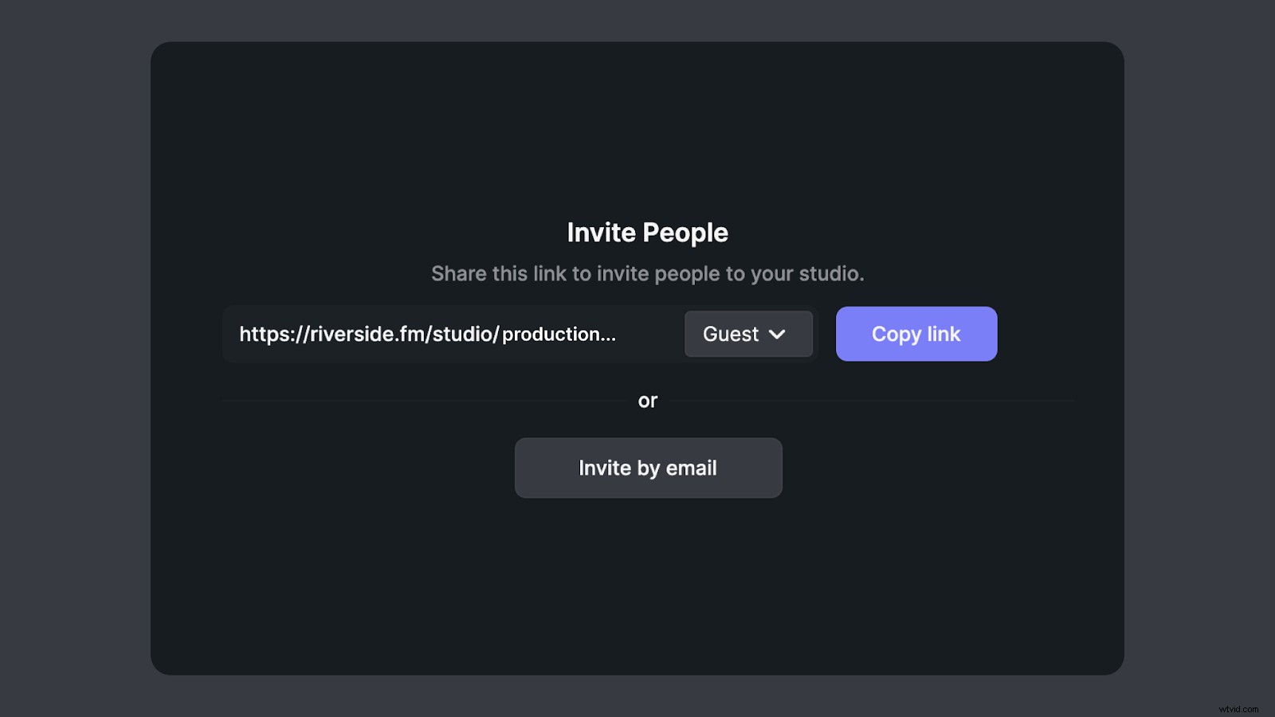The image size is (1275, 717).
Task: Select the Guest option label
Action: coord(731,334)
